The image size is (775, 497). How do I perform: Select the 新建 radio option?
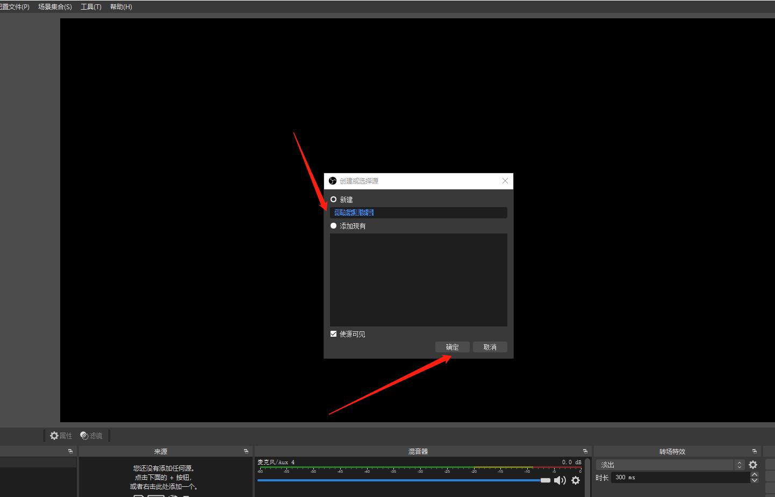334,200
